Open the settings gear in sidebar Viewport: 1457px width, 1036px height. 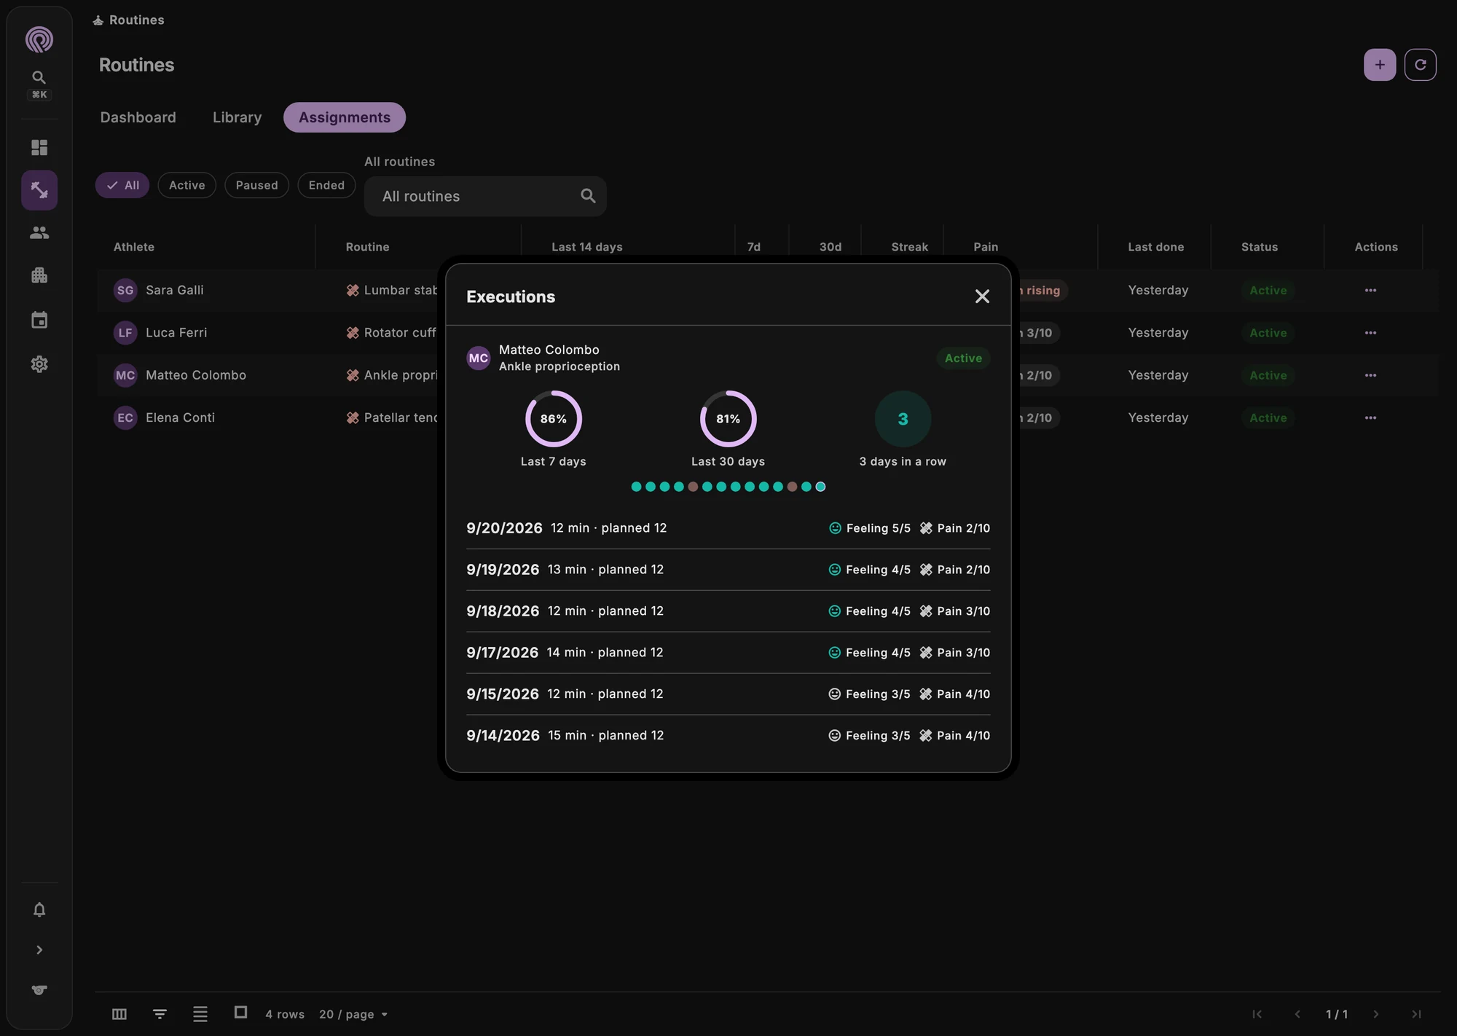point(39,364)
